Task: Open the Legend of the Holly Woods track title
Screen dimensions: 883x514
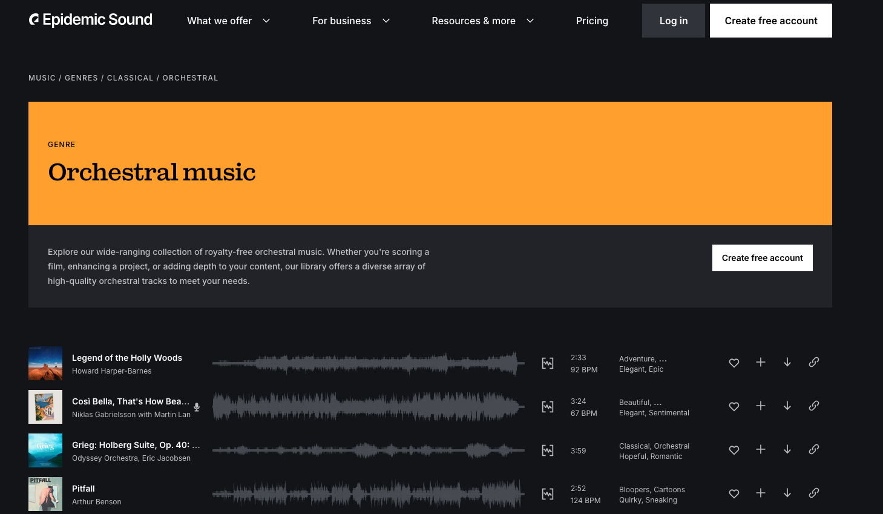Action: (127, 358)
